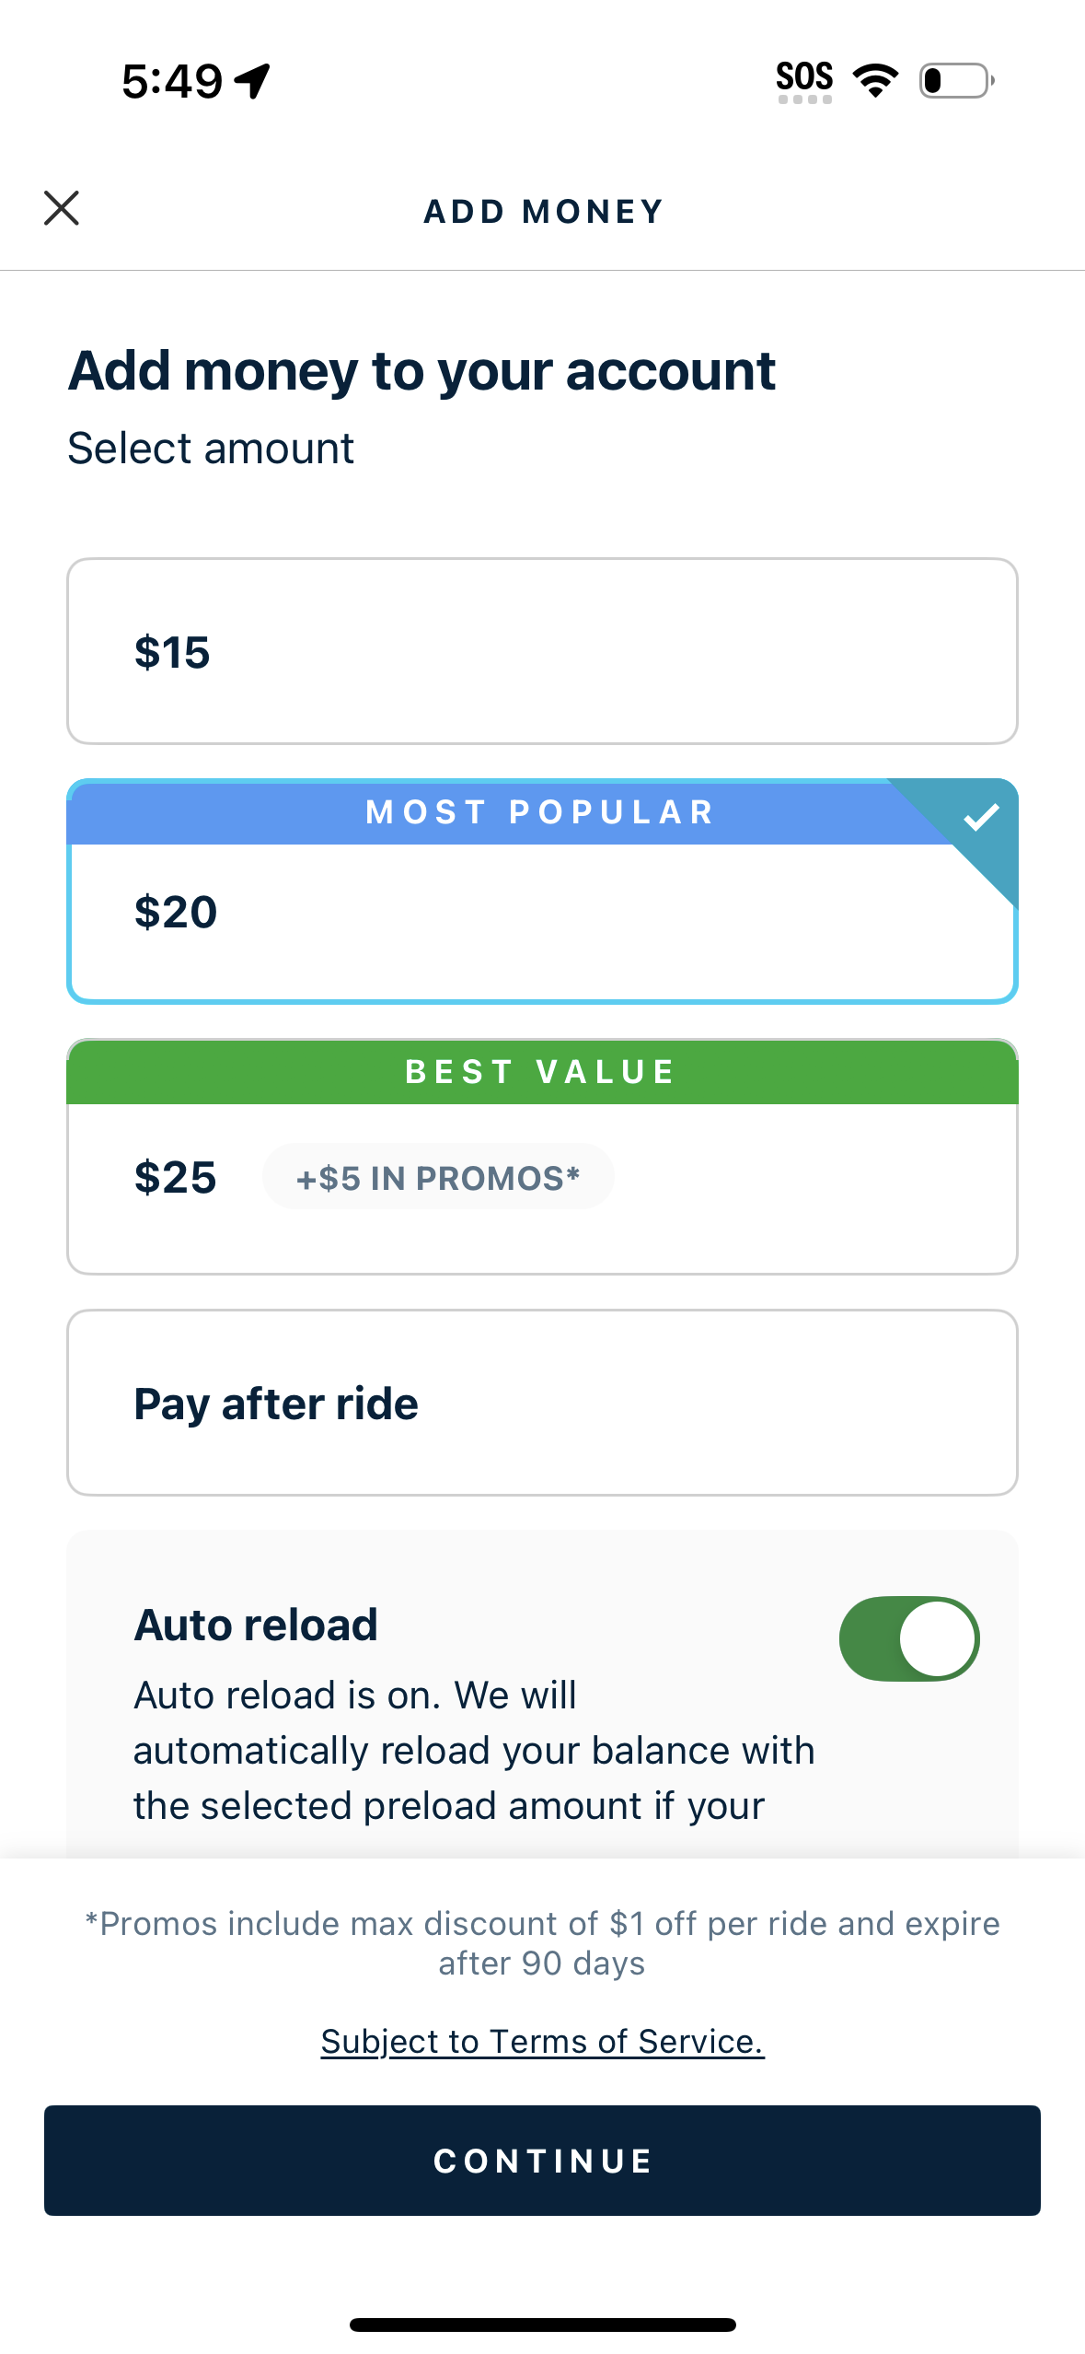Tap the SOS indicator in status bar

pyautogui.click(x=804, y=81)
